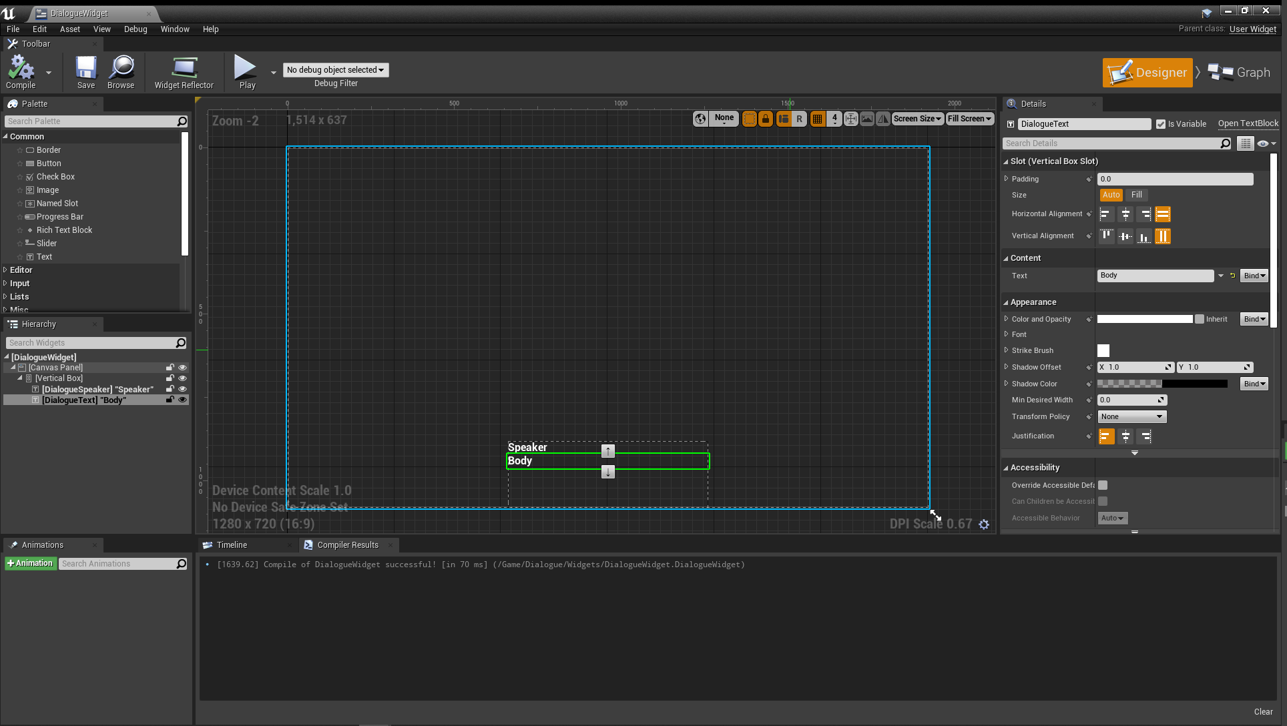Open the DPI scale settings gear

pyautogui.click(x=984, y=524)
